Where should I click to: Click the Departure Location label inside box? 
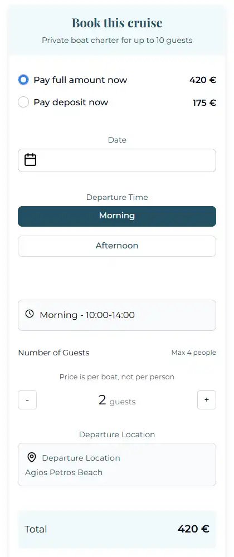[81, 458]
